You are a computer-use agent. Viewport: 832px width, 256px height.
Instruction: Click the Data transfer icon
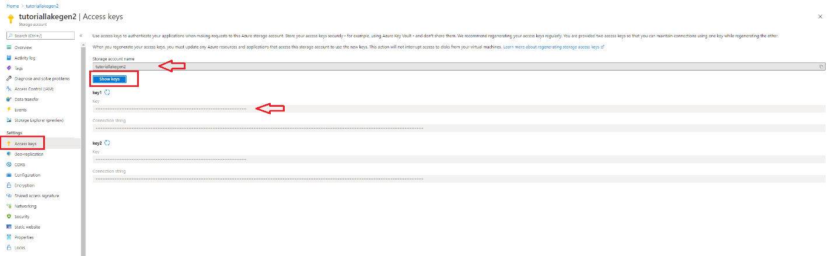pyautogui.click(x=9, y=100)
